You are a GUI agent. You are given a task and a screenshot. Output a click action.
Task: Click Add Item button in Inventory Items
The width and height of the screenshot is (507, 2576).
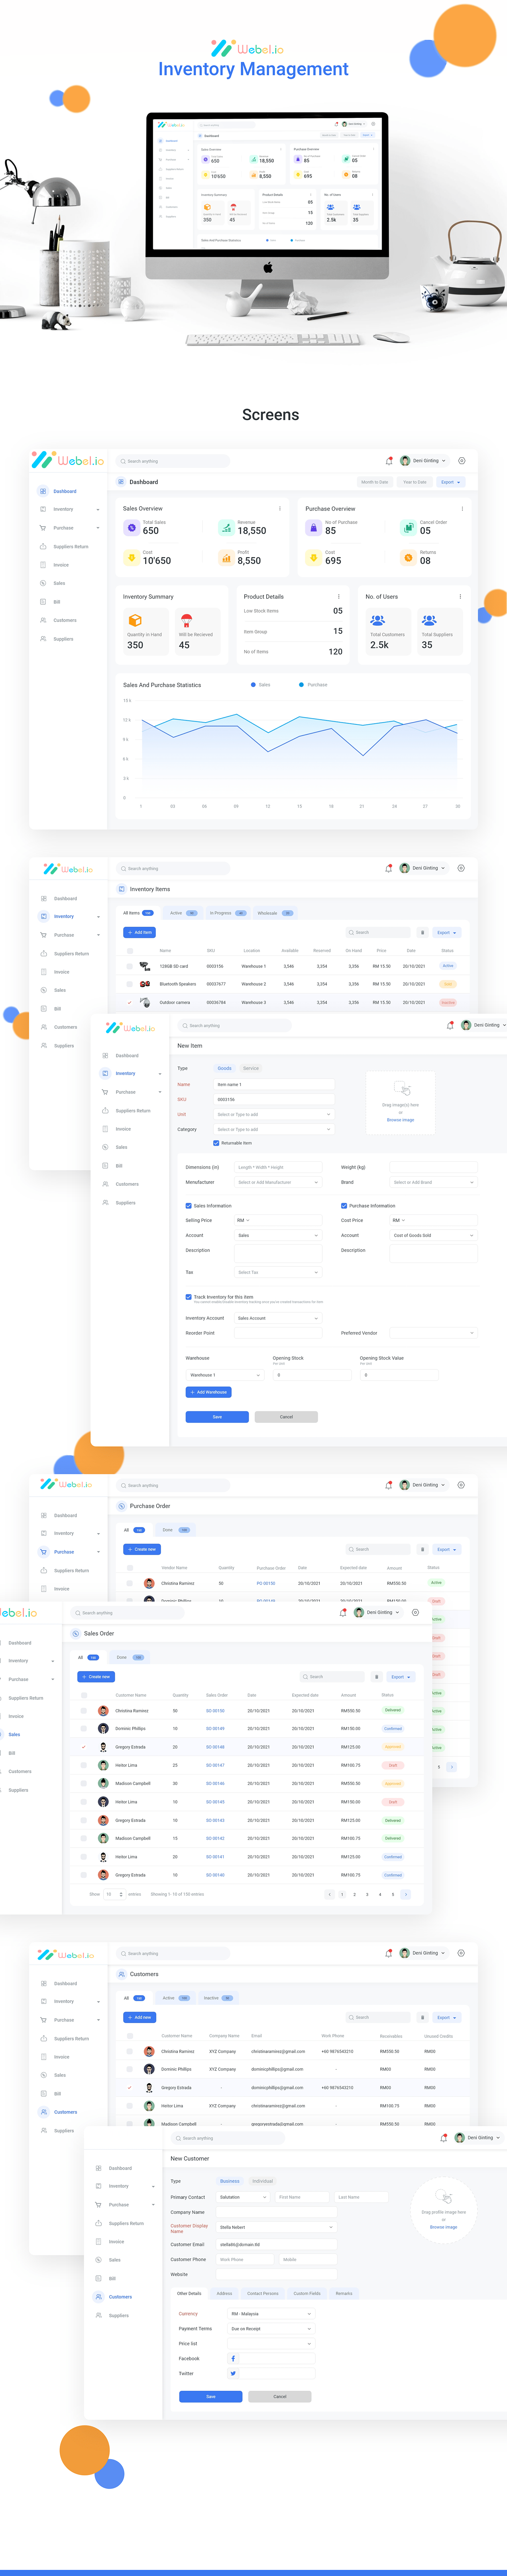coord(140,932)
